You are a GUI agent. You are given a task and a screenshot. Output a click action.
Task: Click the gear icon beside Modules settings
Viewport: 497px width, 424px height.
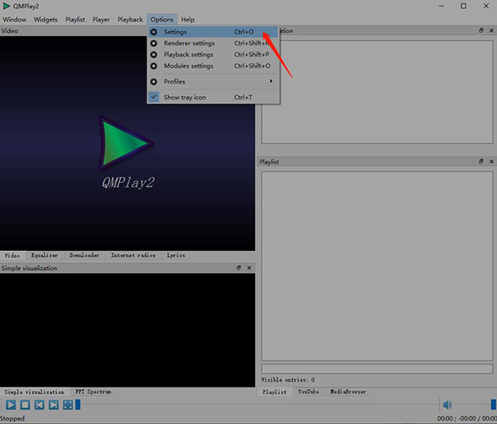click(154, 66)
